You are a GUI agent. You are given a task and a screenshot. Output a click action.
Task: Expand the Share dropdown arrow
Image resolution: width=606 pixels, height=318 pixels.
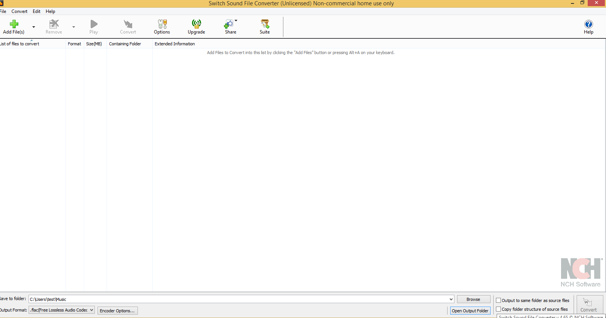236,21
